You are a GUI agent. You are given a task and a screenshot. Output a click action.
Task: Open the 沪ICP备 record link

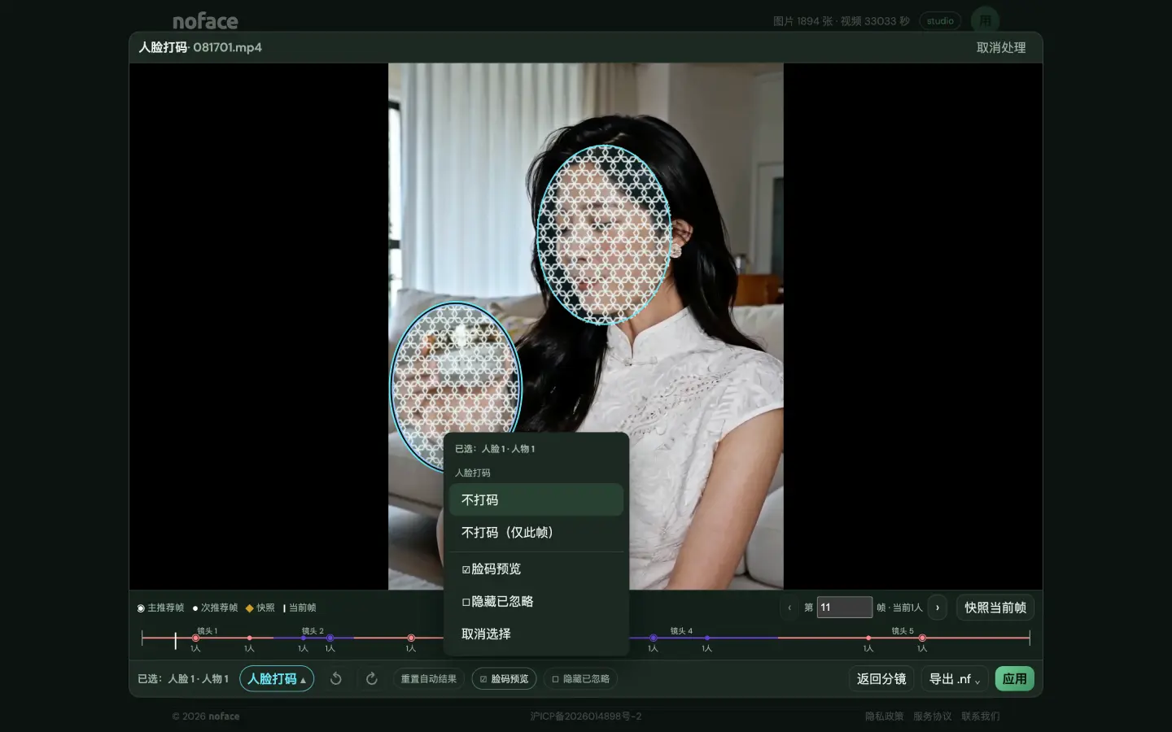tap(586, 717)
